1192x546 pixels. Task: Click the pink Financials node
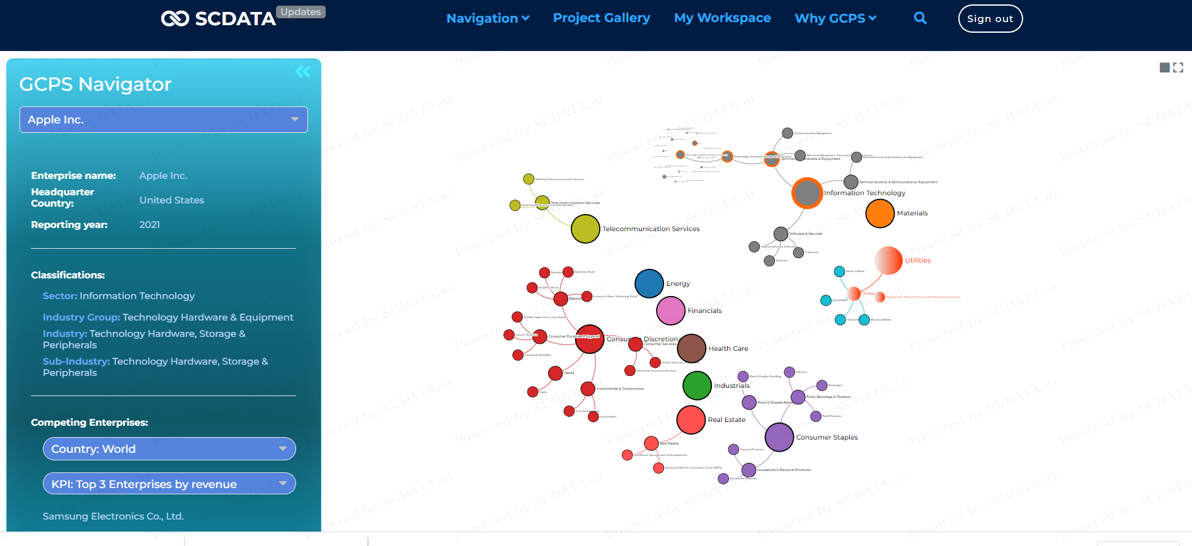point(671,310)
